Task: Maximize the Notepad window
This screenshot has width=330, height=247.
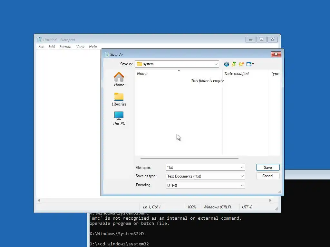Action: tap(261, 40)
